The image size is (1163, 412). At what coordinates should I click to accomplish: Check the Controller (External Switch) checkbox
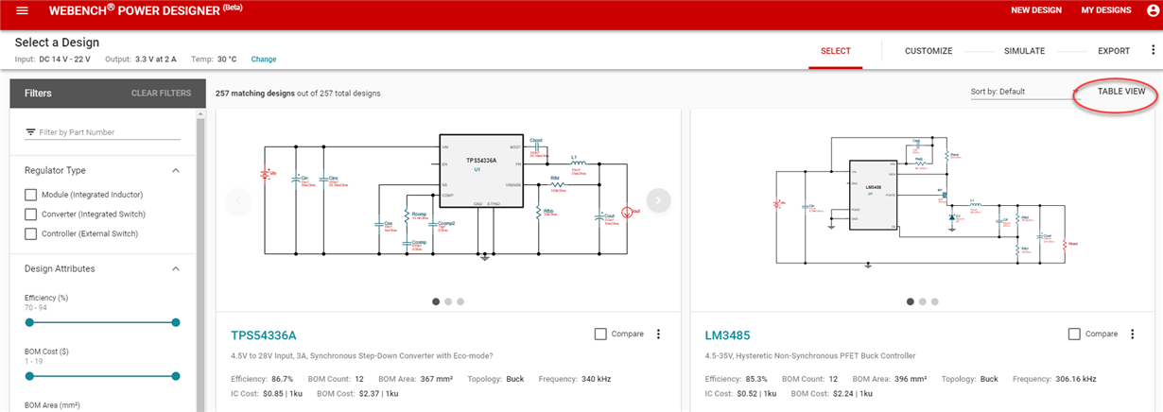point(30,233)
